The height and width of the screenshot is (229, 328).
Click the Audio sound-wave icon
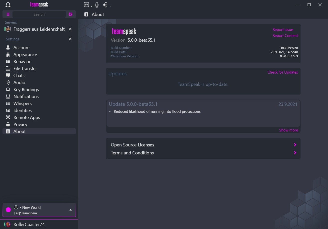(x=8, y=82)
